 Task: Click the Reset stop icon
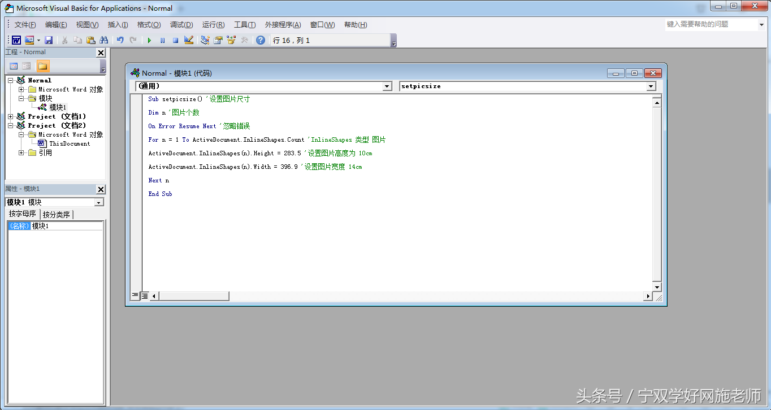click(x=175, y=40)
